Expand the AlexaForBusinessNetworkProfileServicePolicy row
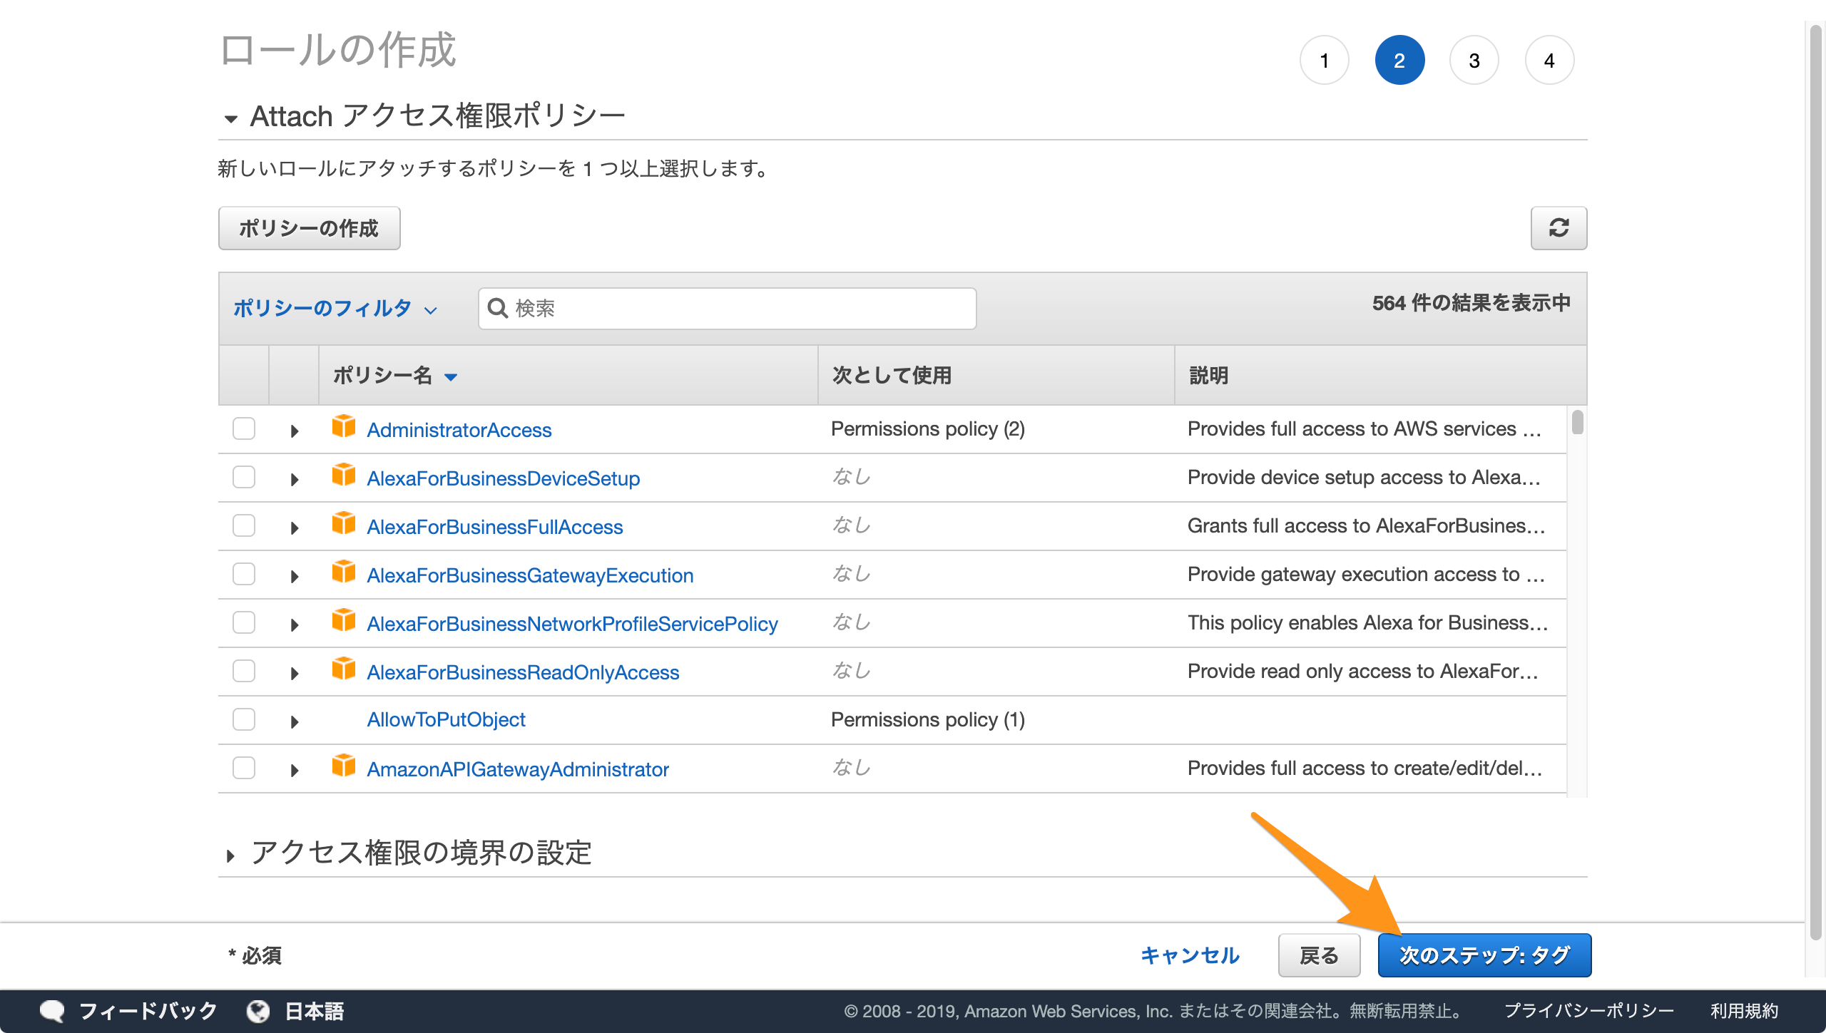Image resolution: width=1826 pixels, height=1033 pixels. pos(294,625)
